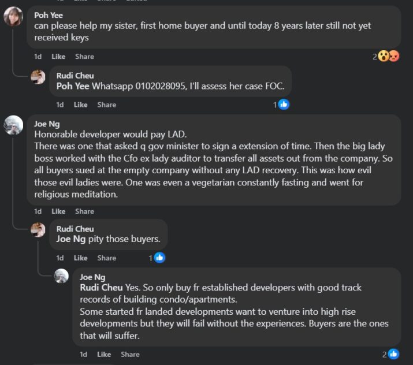Like Joe Ng's LAD comment
This screenshot has height=365, width=413.
tap(58, 211)
